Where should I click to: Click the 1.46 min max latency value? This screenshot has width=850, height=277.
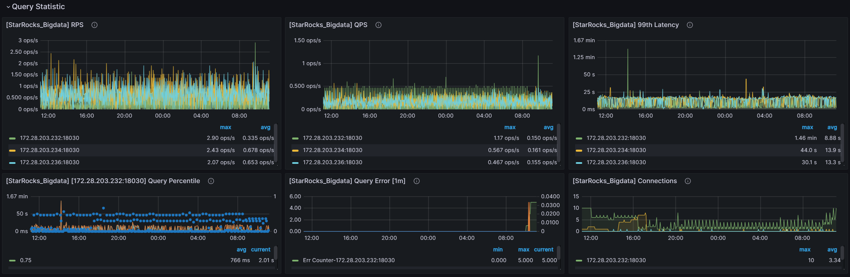point(806,138)
